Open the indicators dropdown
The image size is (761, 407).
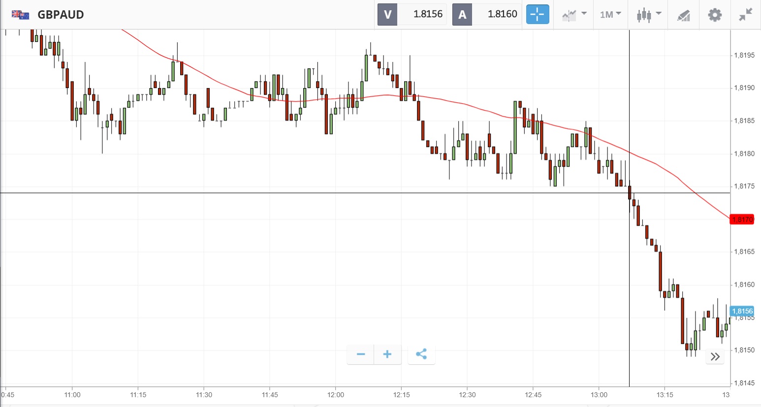[x=574, y=14]
